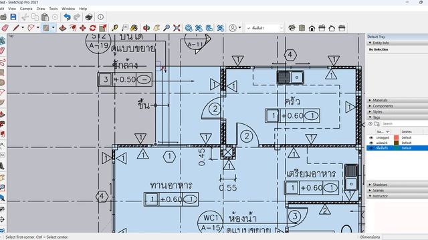
Task: Click the Default Tray title
Action: pyautogui.click(x=376, y=37)
